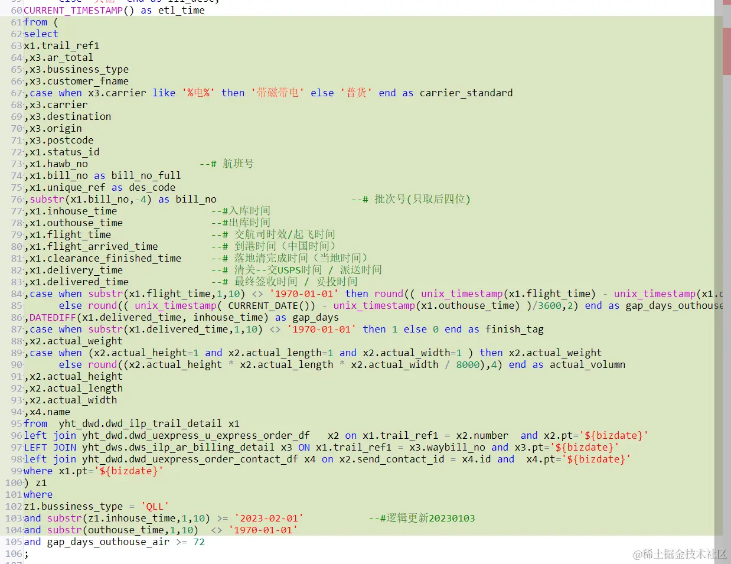Click the finish_tag alias

pos(514,329)
